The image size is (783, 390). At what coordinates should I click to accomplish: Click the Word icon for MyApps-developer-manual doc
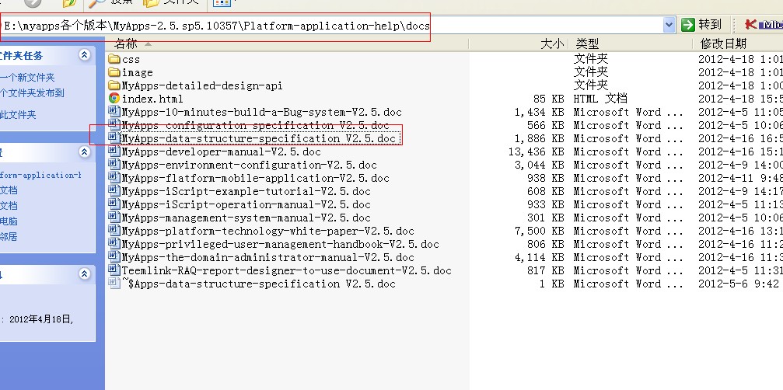pos(114,151)
